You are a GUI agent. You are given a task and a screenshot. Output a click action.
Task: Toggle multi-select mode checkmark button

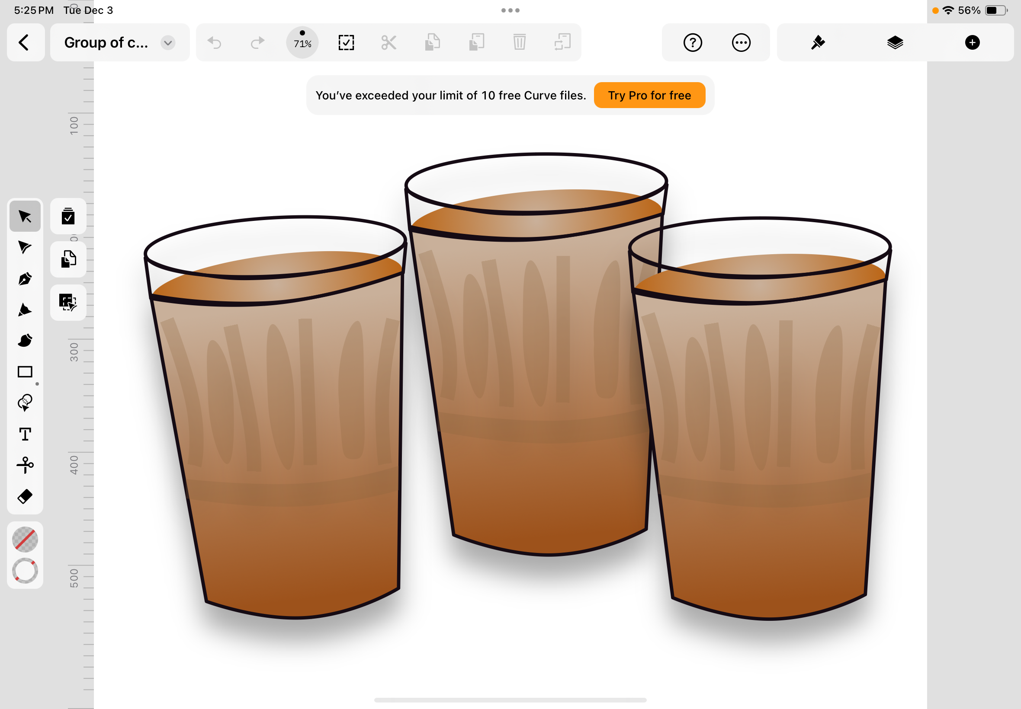point(68,216)
